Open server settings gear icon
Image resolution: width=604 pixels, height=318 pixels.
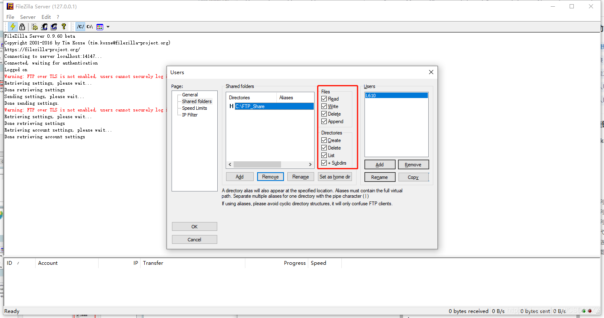point(35,27)
